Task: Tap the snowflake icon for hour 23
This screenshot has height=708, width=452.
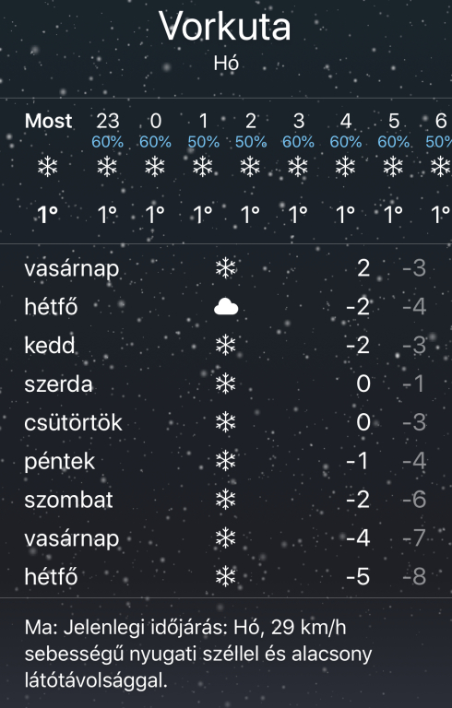Action: (x=107, y=167)
